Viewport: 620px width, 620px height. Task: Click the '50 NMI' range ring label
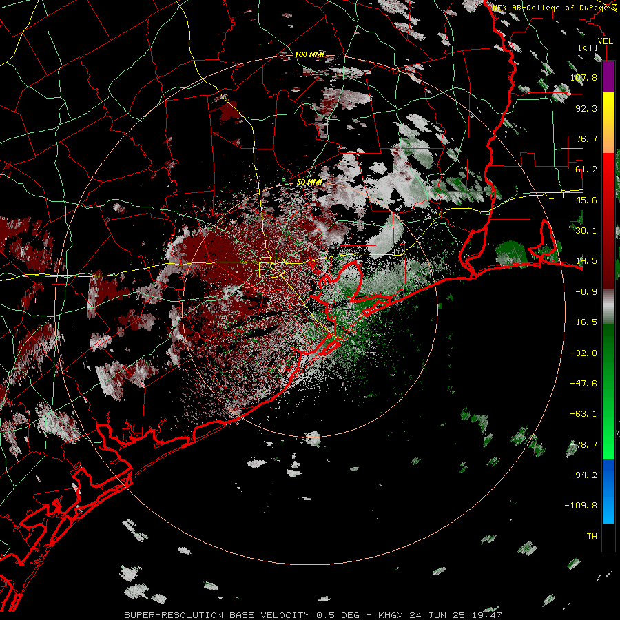(x=309, y=182)
